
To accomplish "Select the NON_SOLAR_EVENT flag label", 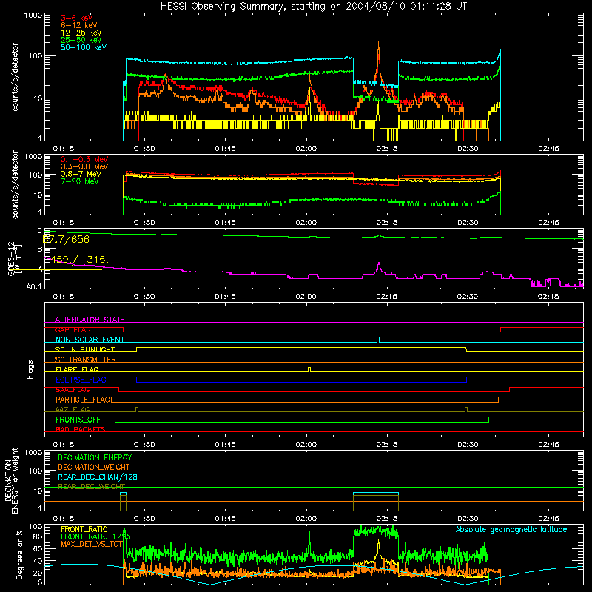I will coord(90,340).
